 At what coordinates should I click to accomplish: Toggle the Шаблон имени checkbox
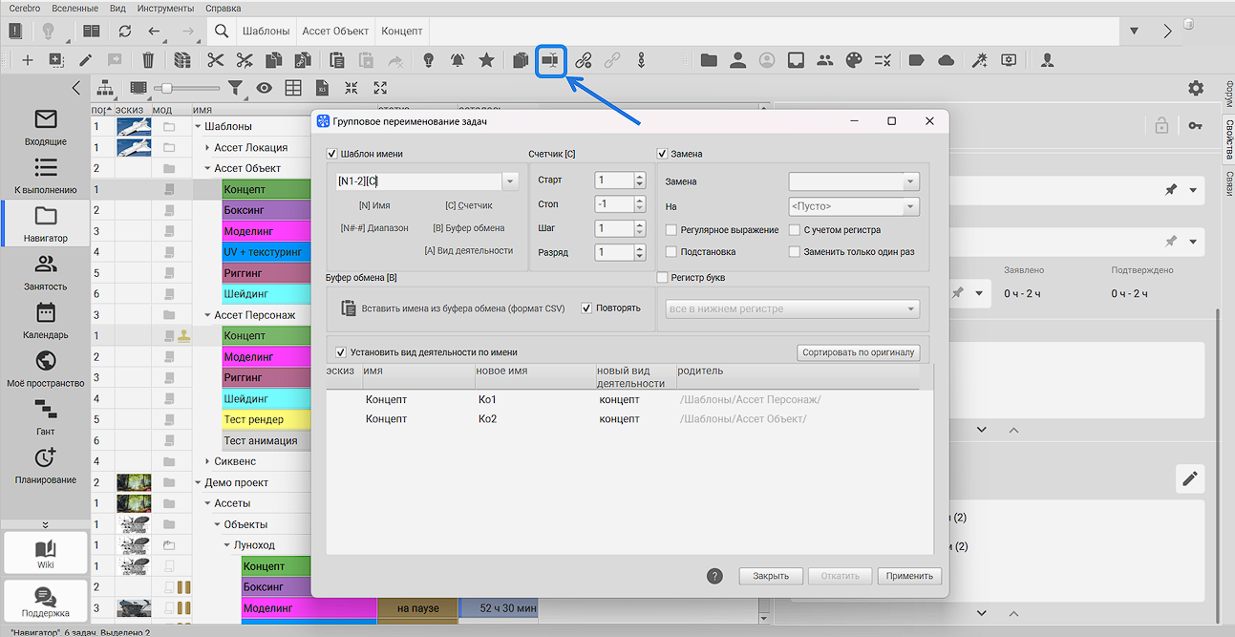pyautogui.click(x=331, y=154)
